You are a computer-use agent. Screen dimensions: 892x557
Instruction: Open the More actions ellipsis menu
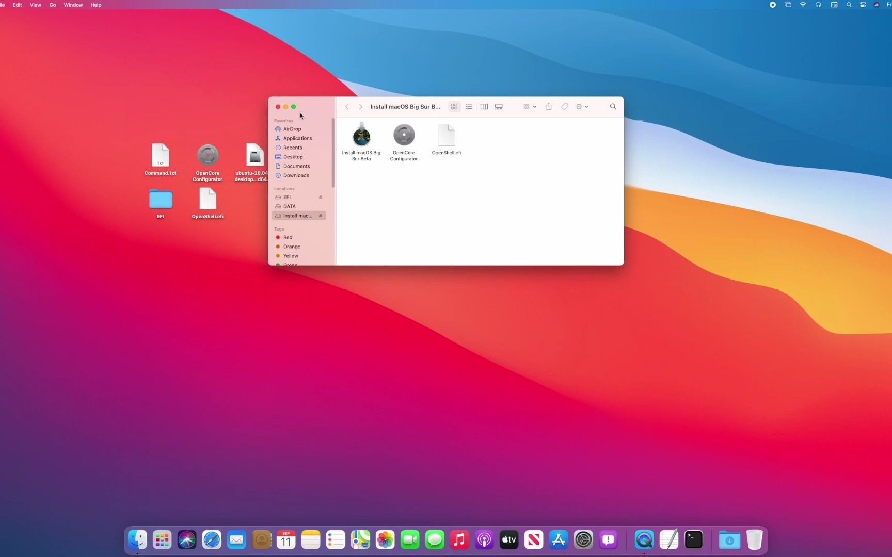click(582, 106)
